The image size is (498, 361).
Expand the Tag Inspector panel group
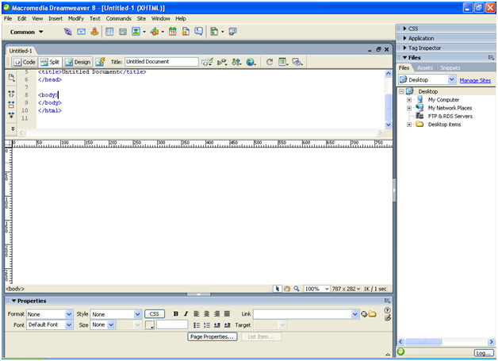[405, 48]
